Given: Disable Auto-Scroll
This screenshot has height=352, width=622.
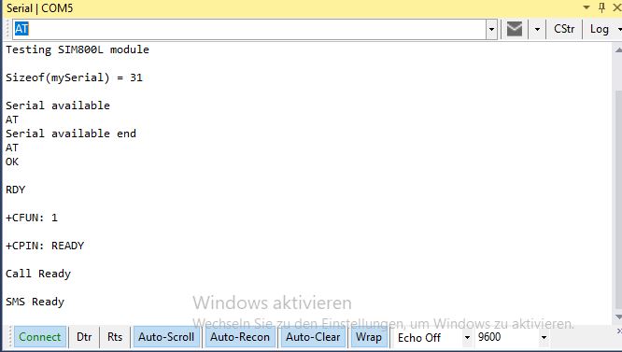Looking at the screenshot, I should (166, 337).
